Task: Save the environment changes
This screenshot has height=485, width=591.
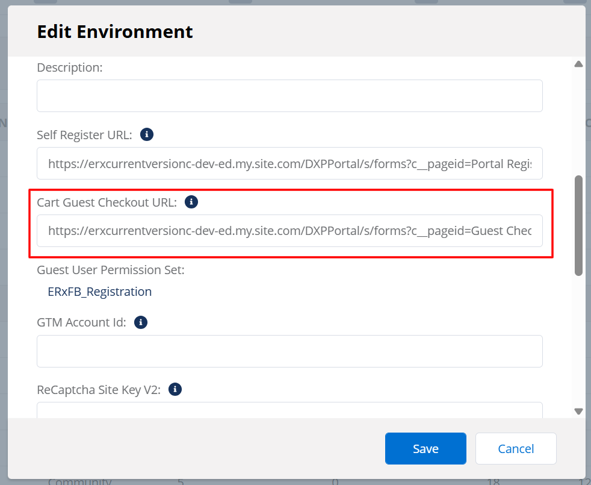Action: (x=425, y=448)
